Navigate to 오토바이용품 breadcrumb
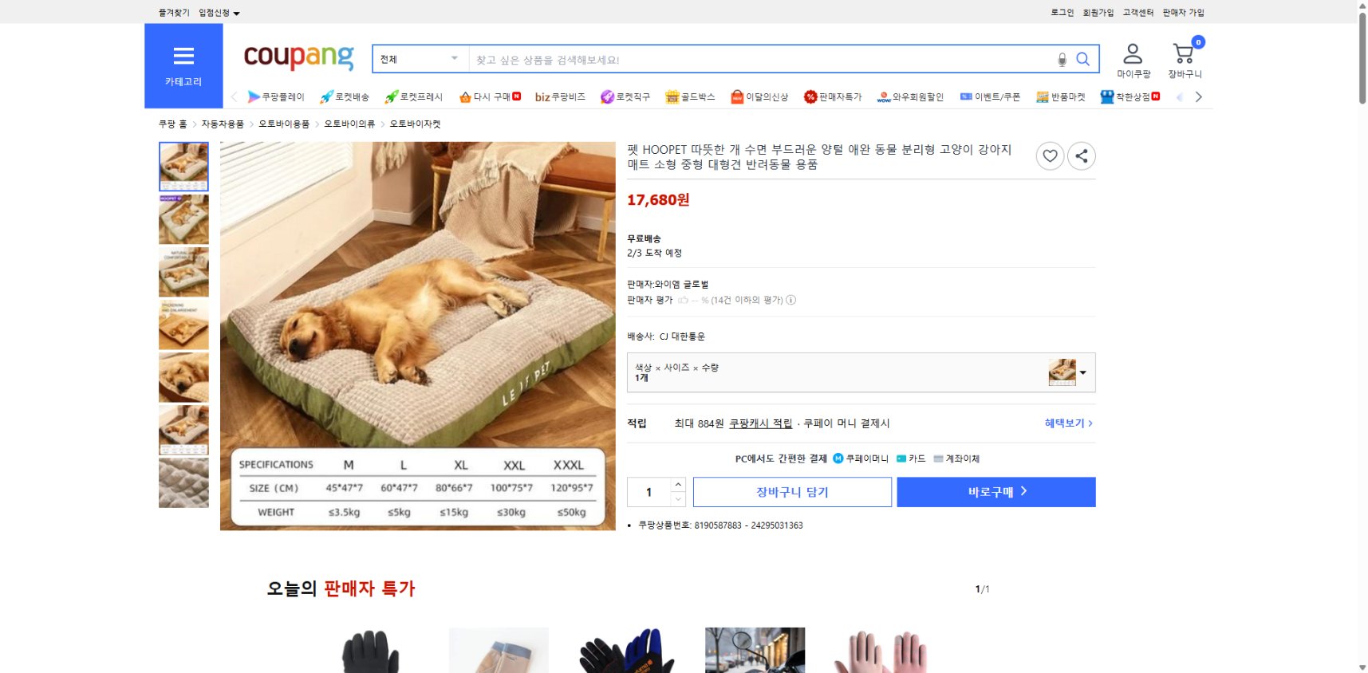This screenshot has width=1368, height=673. (x=284, y=124)
